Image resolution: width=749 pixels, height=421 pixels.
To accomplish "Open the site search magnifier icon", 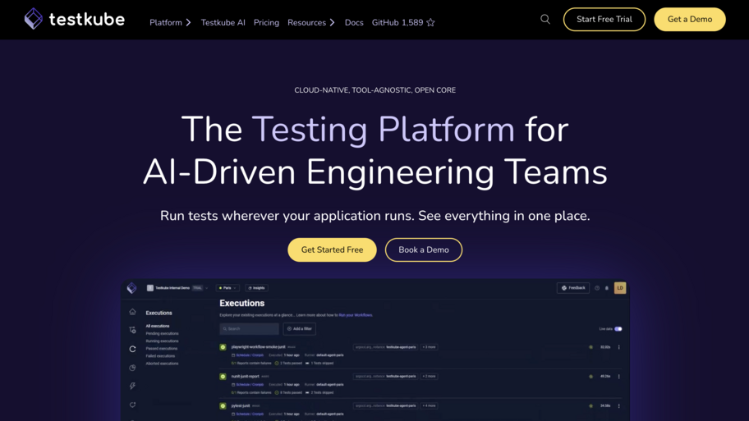I will point(545,19).
